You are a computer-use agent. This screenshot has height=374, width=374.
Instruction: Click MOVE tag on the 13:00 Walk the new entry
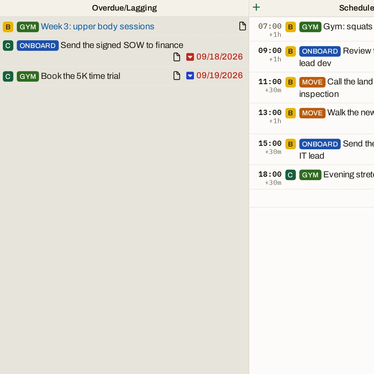(x=312, y=113)
